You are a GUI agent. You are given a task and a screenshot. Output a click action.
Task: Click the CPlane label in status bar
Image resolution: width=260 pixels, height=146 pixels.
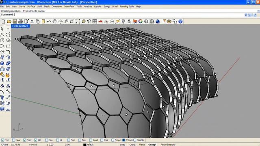pos(4,144)
